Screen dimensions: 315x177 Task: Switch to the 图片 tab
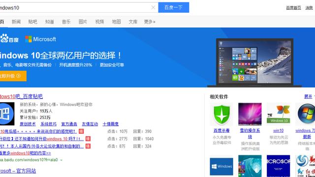click(x=83, y=22)
